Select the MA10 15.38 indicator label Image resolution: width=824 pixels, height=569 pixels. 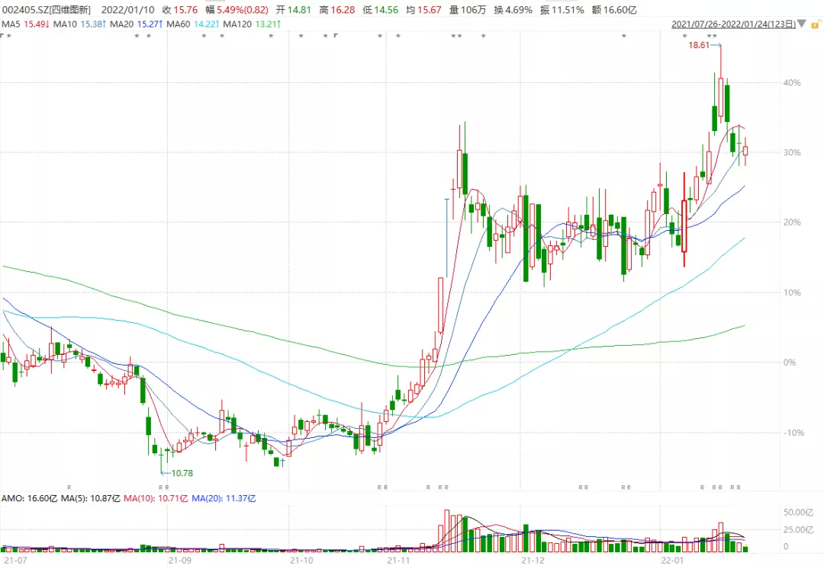(x=80, y=24)
